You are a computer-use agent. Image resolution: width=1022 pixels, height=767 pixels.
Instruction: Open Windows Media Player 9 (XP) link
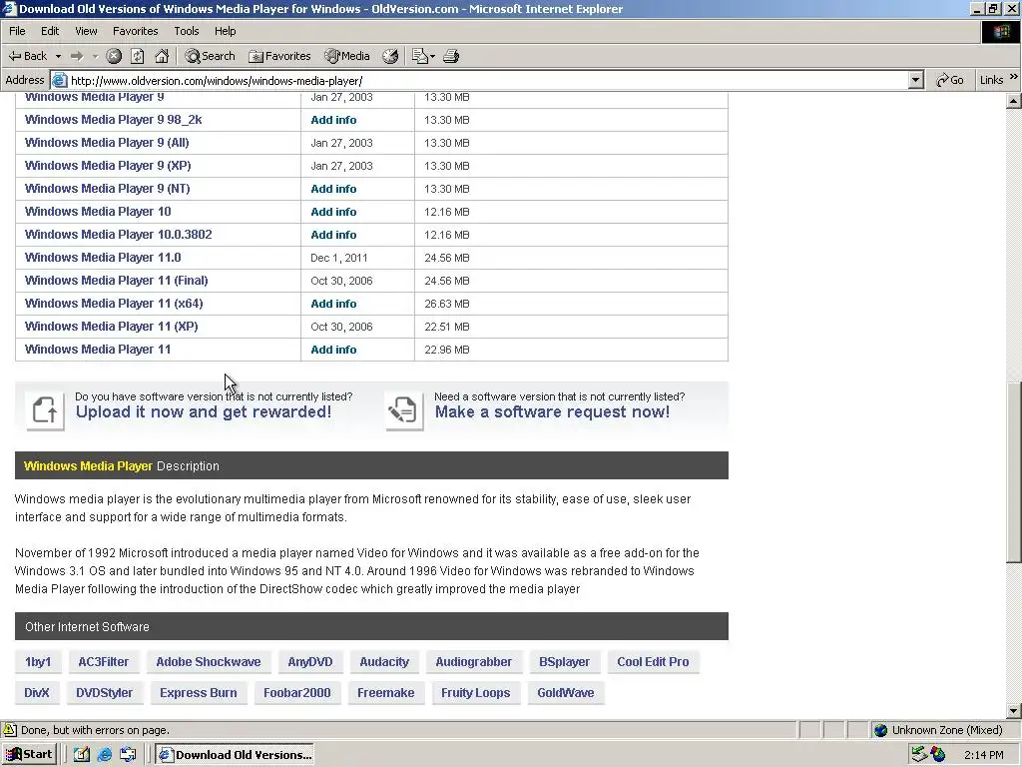(x=108, y=165)
